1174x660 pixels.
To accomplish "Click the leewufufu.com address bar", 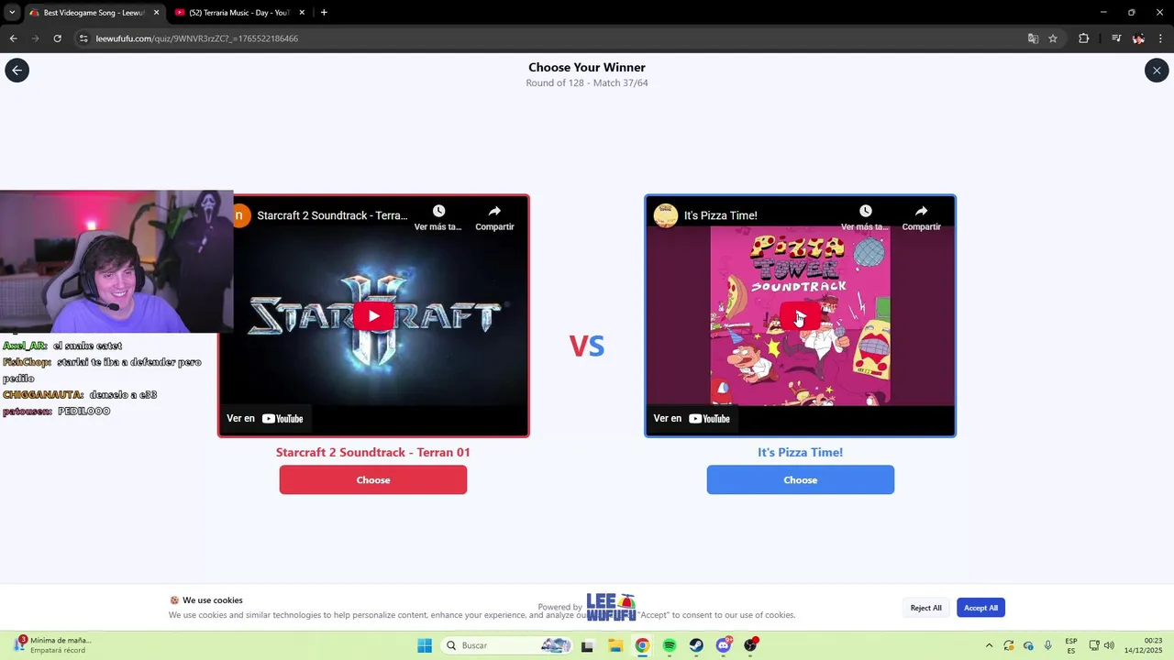I will 550,38.
